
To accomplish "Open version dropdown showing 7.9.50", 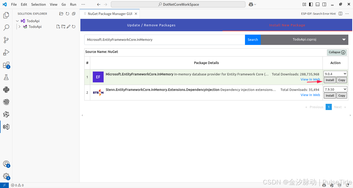I will point(335,89).
